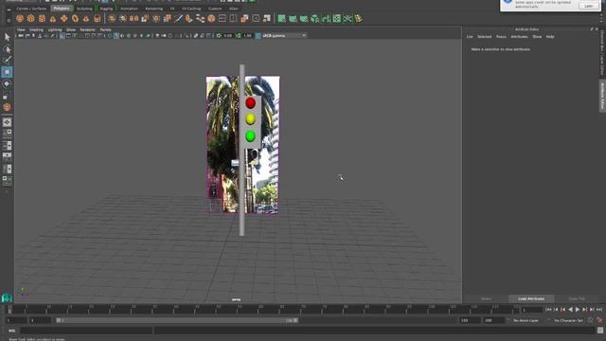The width and height of the screenshot is (606, 341).
Task: Open the Script Editor icon
Action: click(600, 331)
